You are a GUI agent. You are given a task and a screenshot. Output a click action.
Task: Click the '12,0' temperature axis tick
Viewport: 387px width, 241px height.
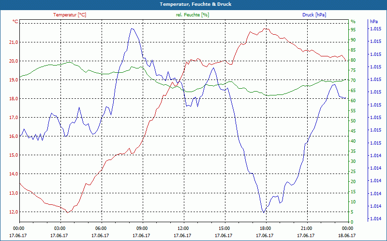[14, 212]
